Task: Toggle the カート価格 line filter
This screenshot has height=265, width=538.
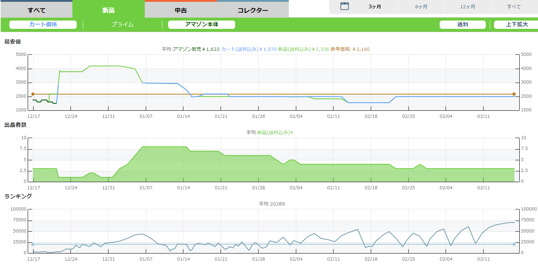Action: [43, 25]
